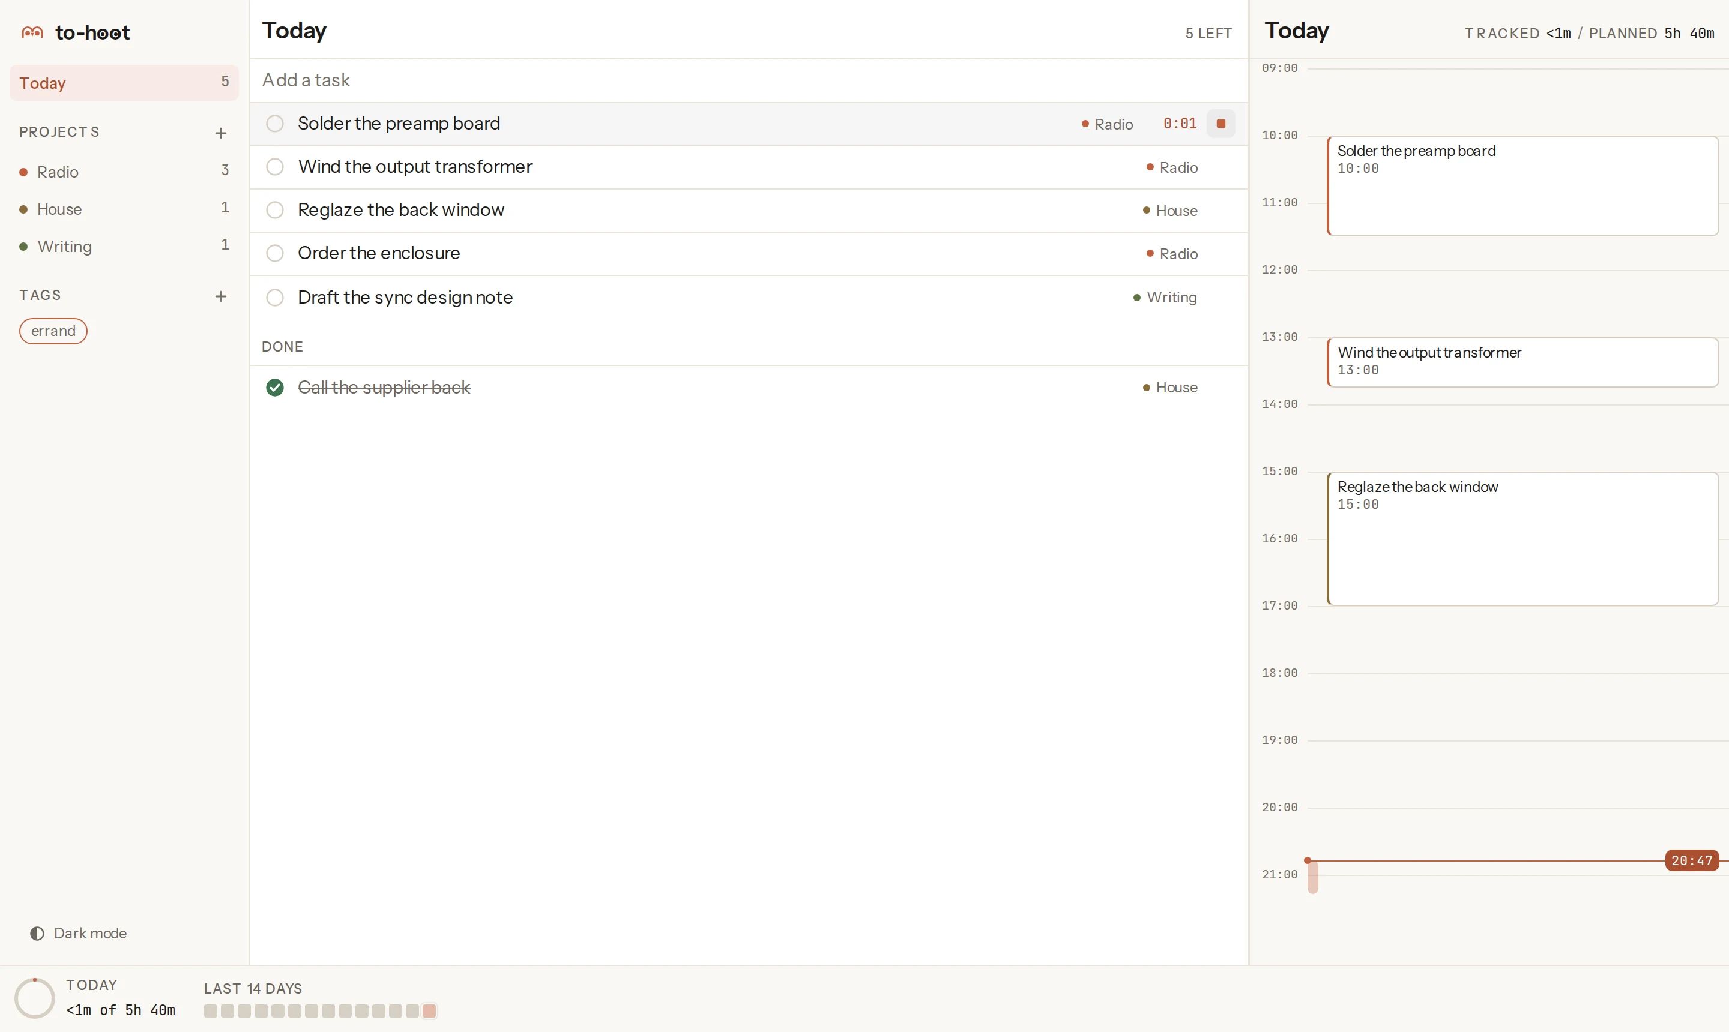Mark Draft the sync design note done
The height and width of the screenshot is (1032, 1729).
pyautogui.click(x=275, y=298)
